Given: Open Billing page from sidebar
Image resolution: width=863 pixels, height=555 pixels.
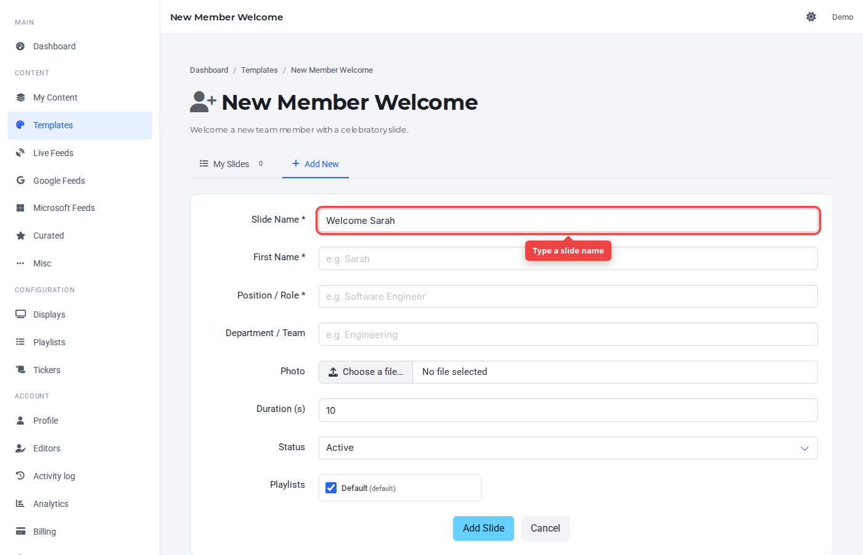Looking at the screenshot, I should coord(80,532).
